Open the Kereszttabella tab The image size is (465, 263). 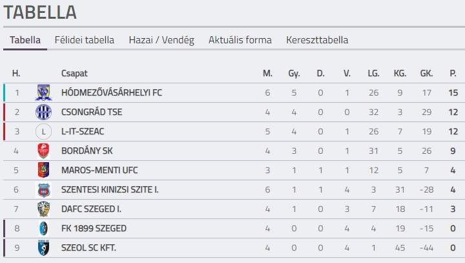(317, 40)
